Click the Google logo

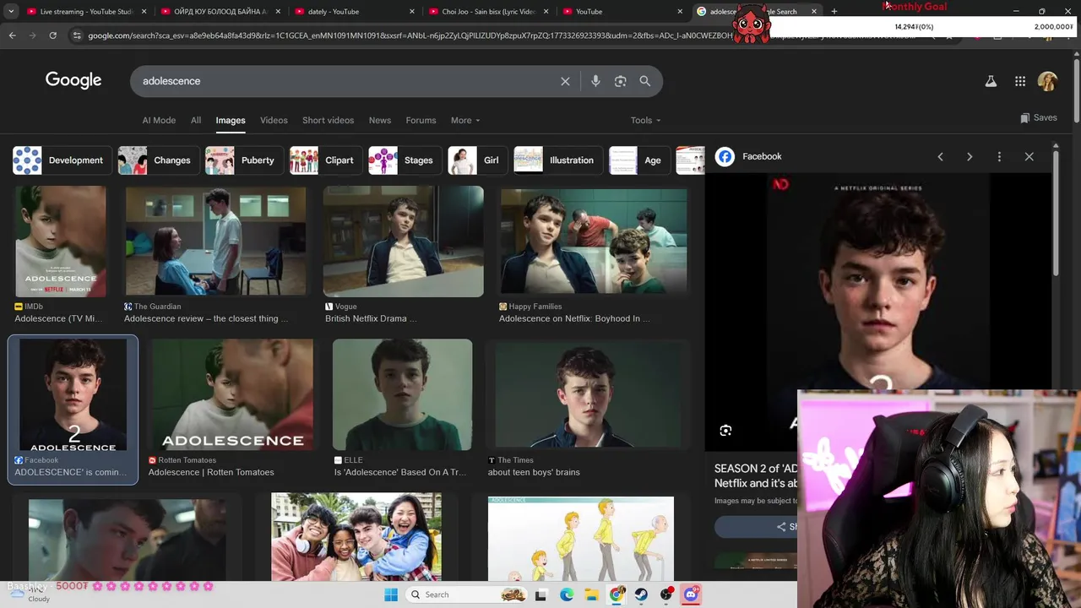(x=73, y=80)
